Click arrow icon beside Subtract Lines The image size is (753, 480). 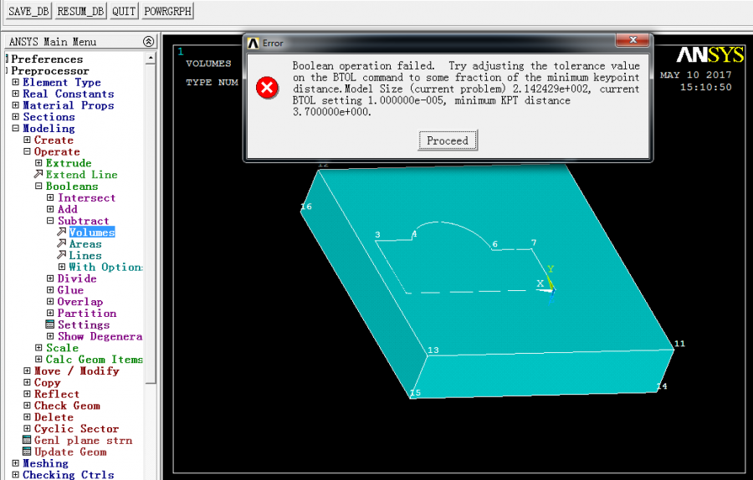[61, 255]
